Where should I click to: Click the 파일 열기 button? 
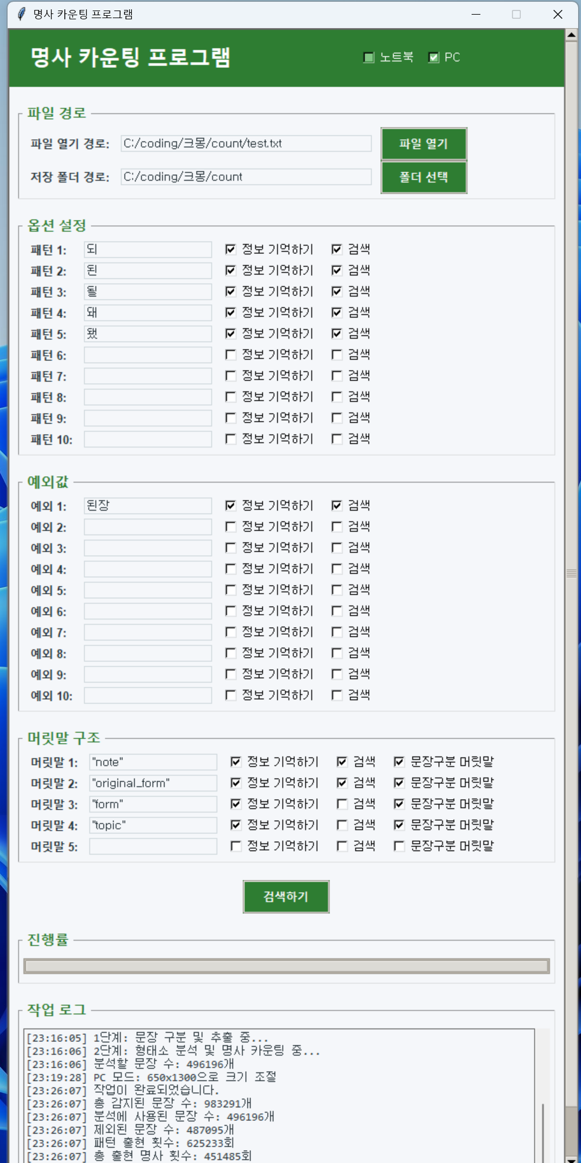tap(424, 144)
